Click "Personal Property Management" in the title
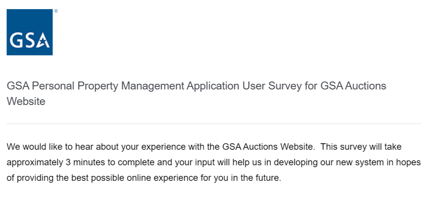 coord(108,86)
